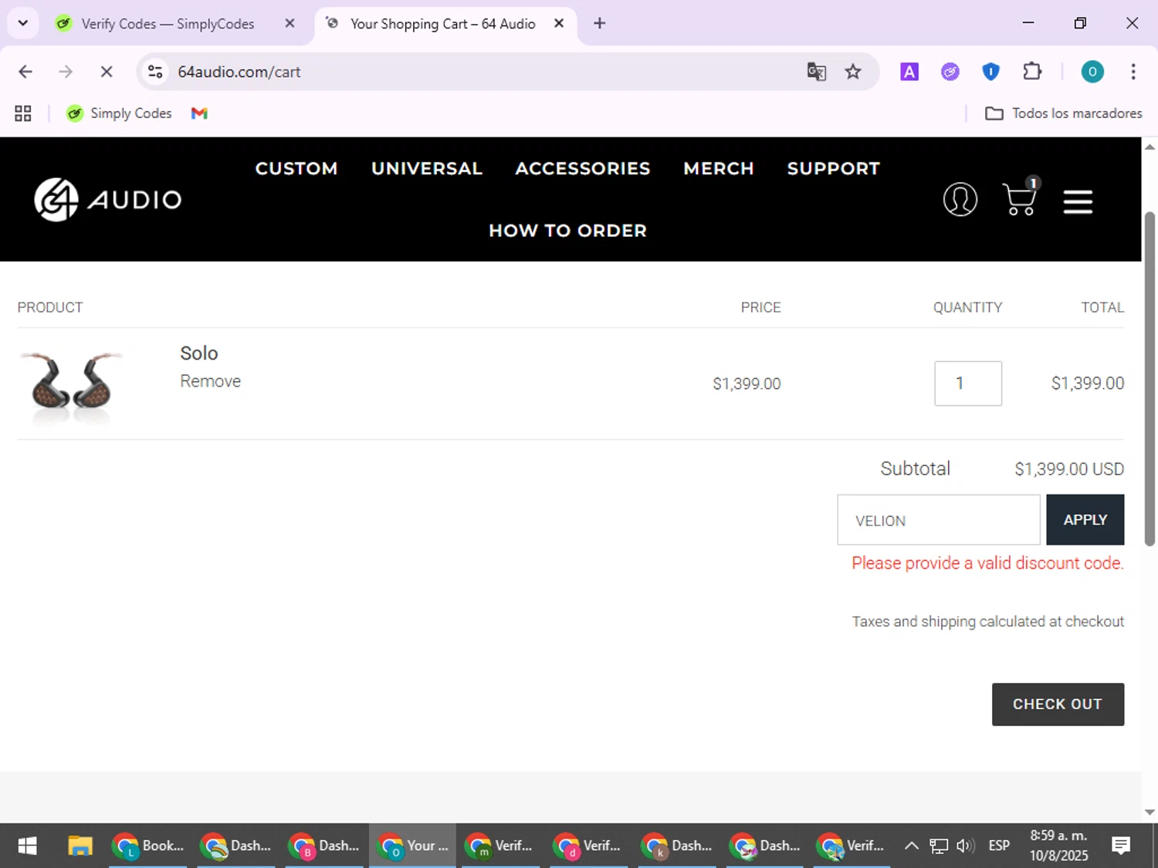Open the user account icon

tap(960, 200)
